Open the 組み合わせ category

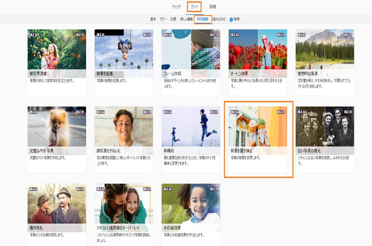tap(219, 19)
